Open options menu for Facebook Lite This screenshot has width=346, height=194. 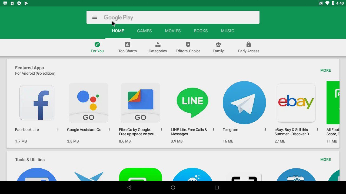click(58, 130)
